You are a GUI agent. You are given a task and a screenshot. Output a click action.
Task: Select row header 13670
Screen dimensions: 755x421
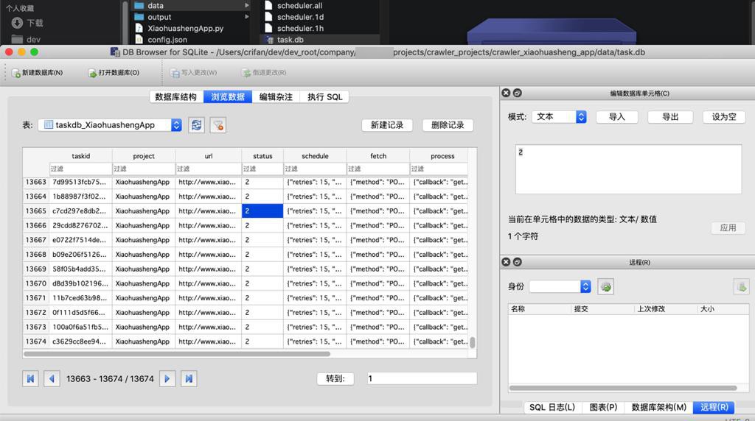[x=36, y=283]
